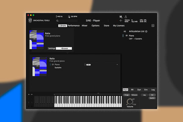The height and width of the screenshot is (122, 183).
Task: Click the Volume knob
Action: pyautogui.click(x=130, y=102)
